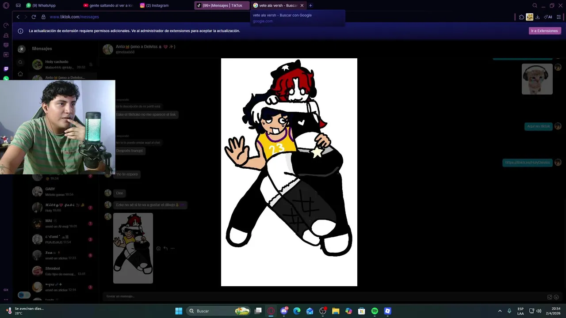This screenshot has width=566, height=318.
Task: Open the weather widget showing 28°C
Action: 25,311
